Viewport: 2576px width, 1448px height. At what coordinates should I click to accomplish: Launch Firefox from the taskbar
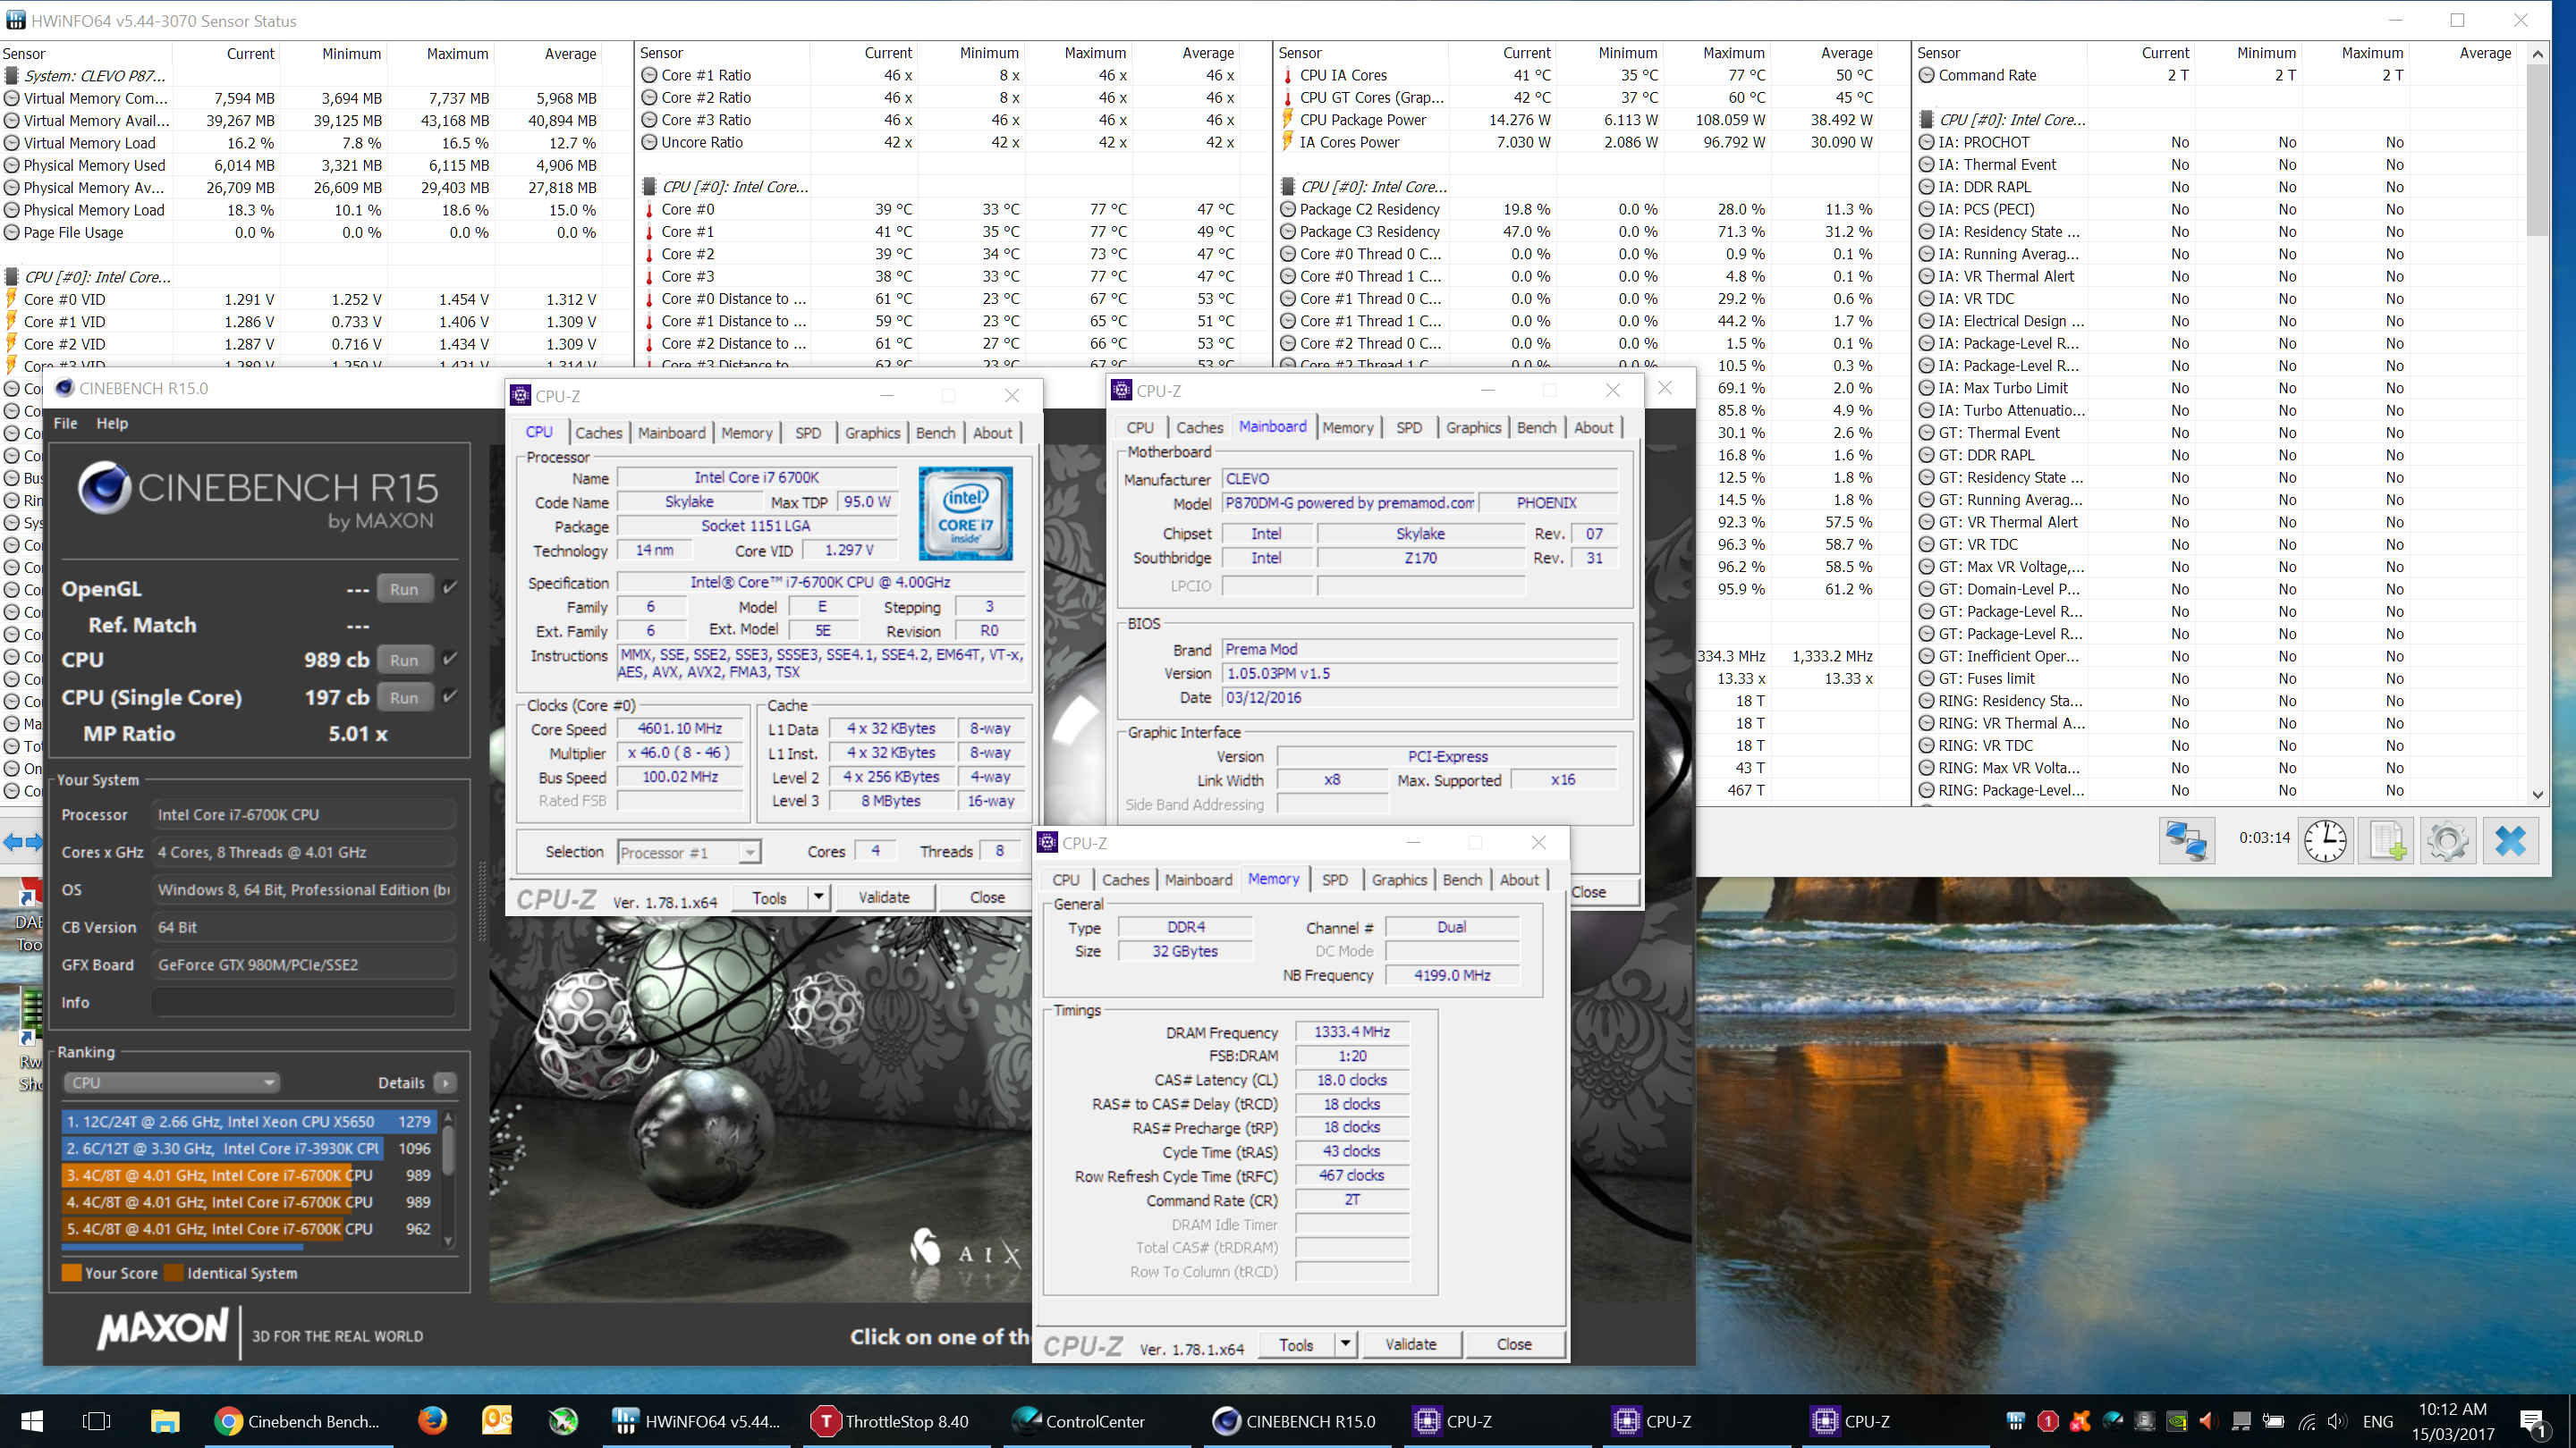(432, 1420)
